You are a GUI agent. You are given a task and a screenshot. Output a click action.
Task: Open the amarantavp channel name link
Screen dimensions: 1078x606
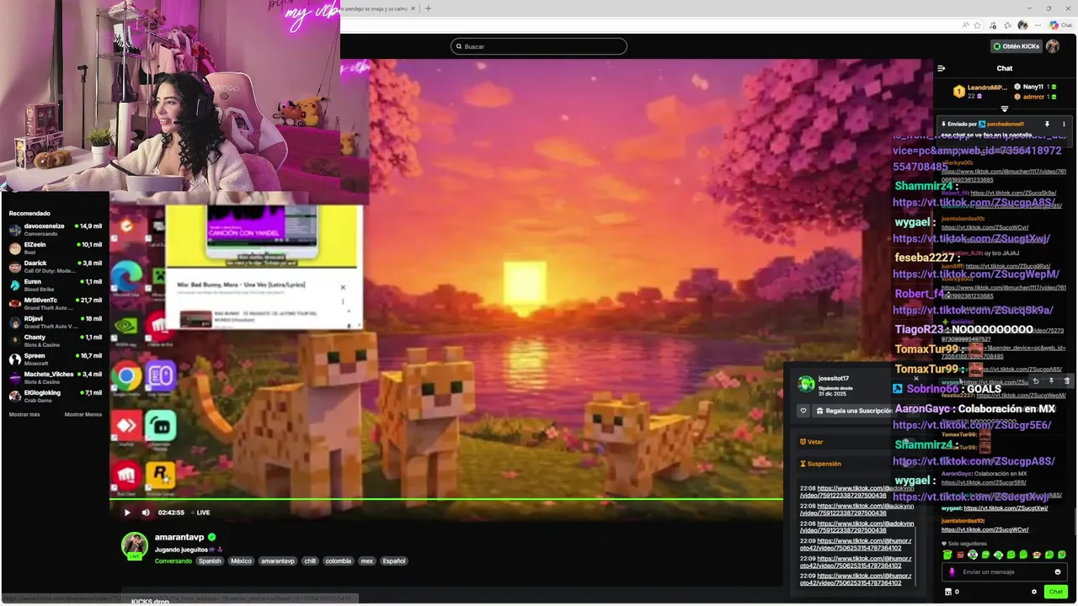(x=179, y=537)
